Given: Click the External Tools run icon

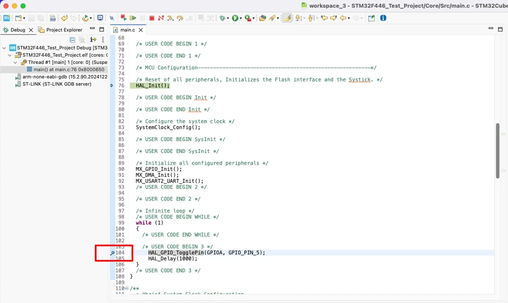Looking at the screenshot, I should (248, 18).
